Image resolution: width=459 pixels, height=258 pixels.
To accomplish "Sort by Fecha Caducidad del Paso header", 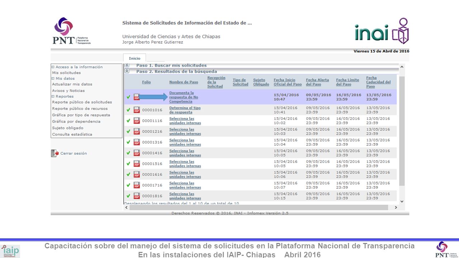I will [x=378, y=82].
